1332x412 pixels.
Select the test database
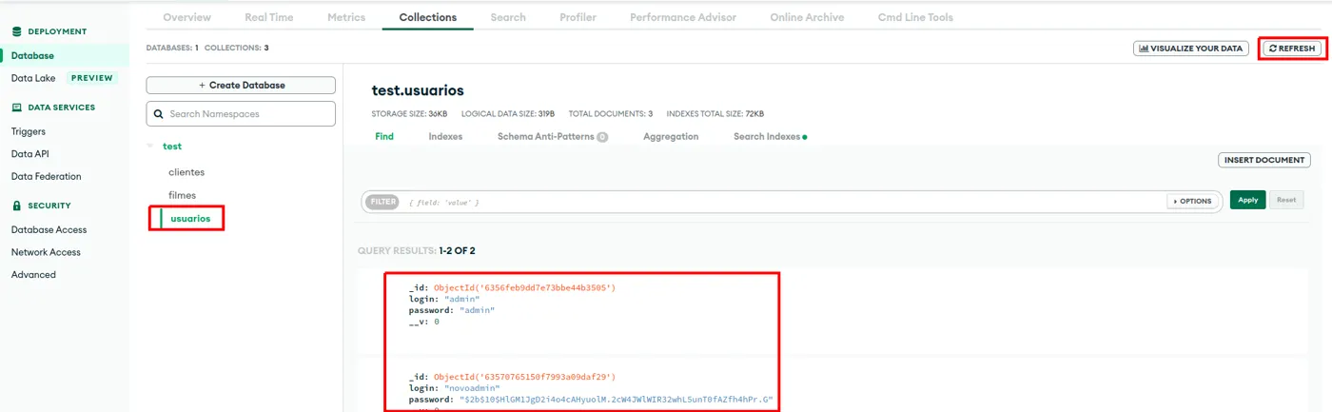coord(172,147)
